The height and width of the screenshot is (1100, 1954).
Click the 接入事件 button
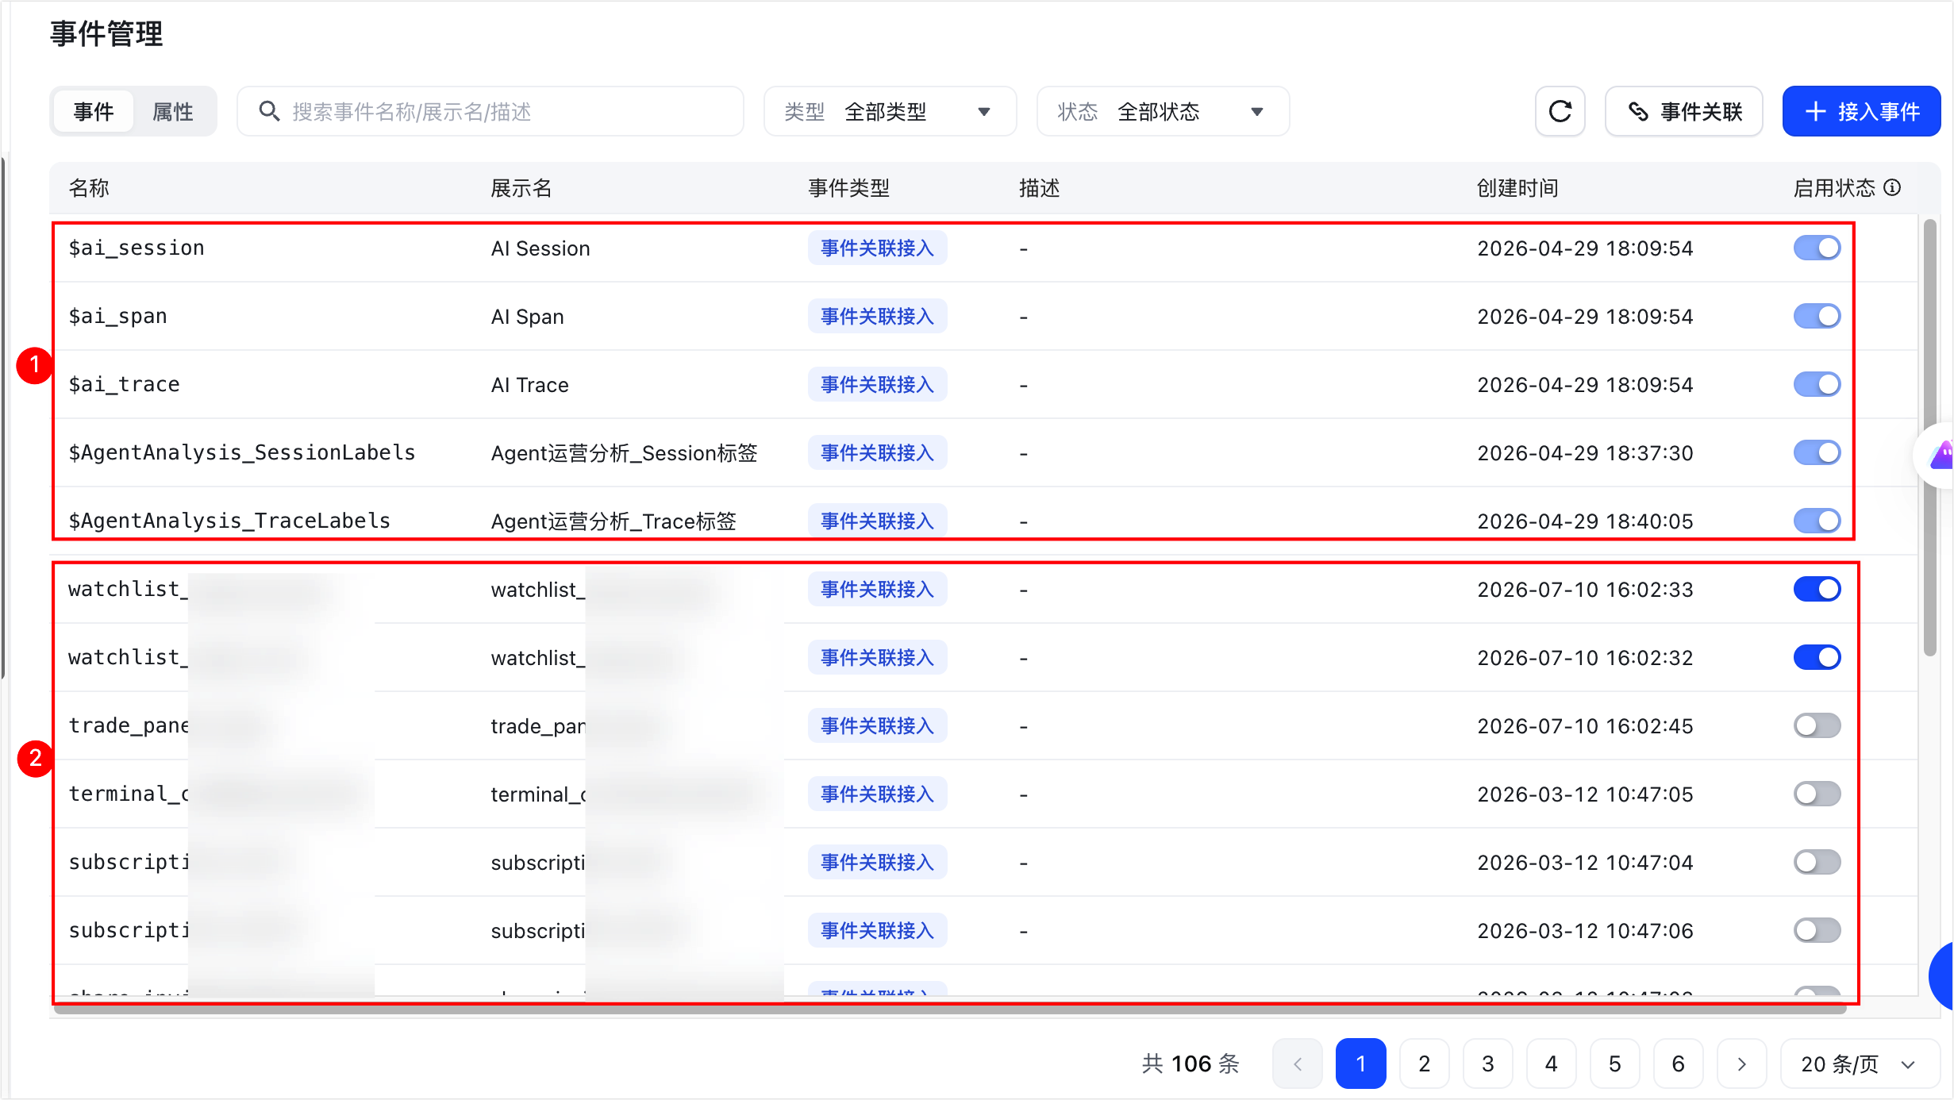(x=1861, y=111)
